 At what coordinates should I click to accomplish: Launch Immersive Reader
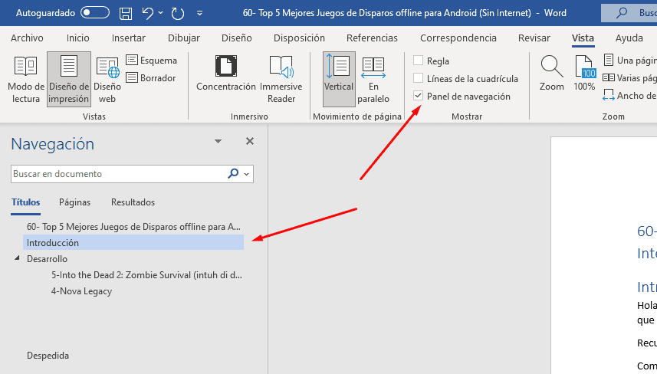coord(281,79)
